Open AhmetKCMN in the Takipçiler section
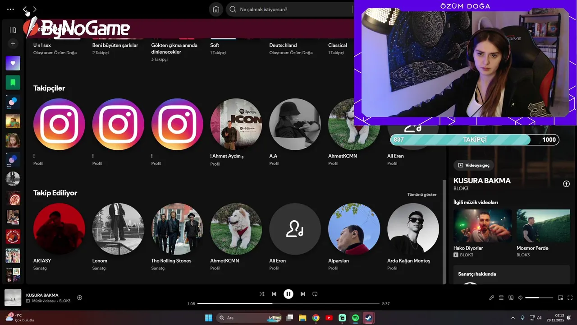The width and height of the screenshot is (577, 325). pyautogui.click(x=354, y=124)
